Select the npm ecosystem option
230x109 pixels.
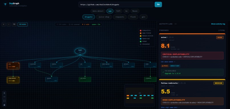click(x=110, y=11)
